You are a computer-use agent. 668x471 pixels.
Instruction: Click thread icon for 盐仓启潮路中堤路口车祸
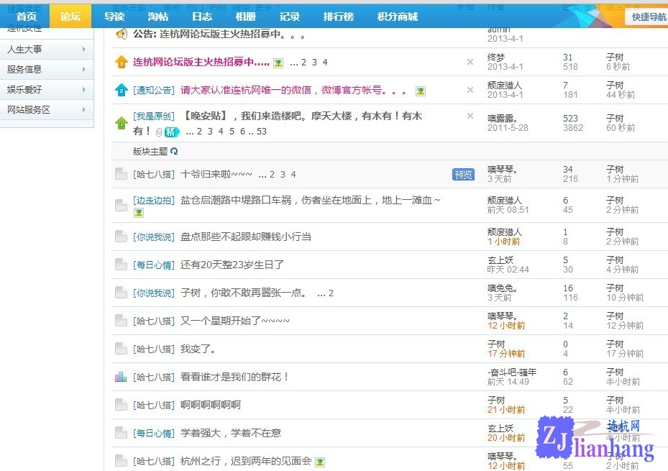pyautogui.click(x=121, y=205)
